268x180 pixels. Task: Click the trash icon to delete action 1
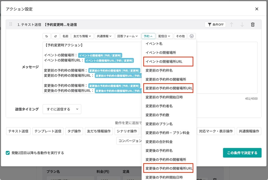(x=253, y=25)
